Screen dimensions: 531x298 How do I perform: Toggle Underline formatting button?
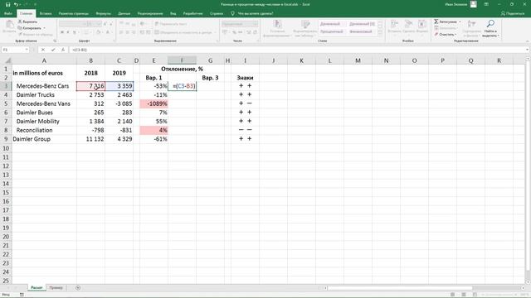point(74,32)
